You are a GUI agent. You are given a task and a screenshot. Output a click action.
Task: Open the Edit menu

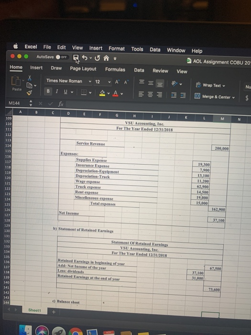tap(61, 47)
